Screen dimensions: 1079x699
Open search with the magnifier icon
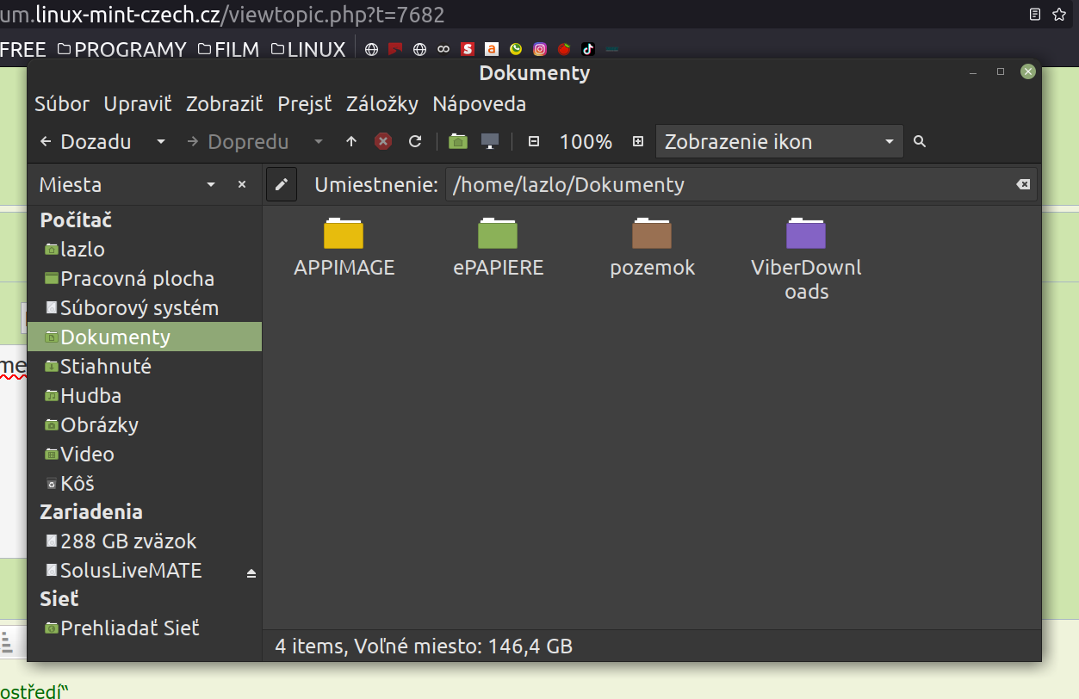[920, 142]
